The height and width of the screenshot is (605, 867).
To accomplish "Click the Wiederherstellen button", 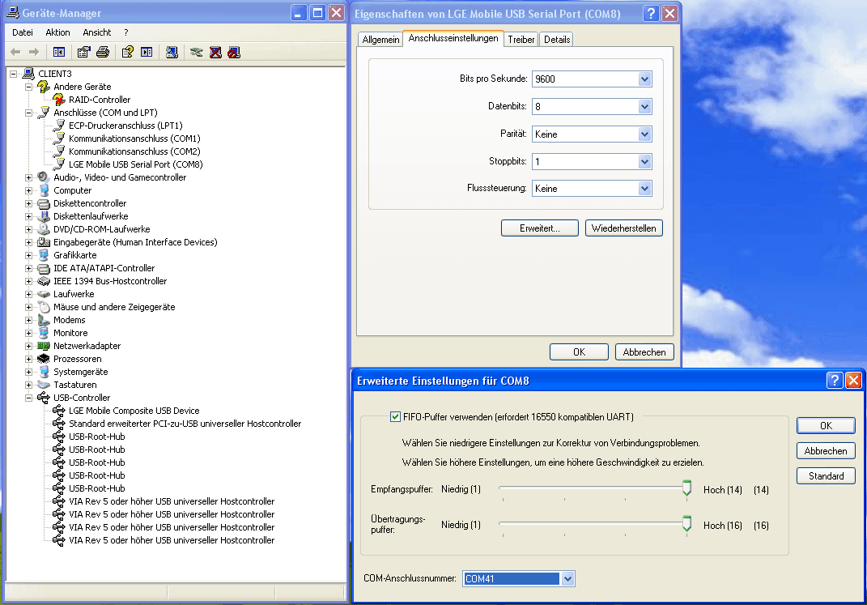I will (623, 228).
